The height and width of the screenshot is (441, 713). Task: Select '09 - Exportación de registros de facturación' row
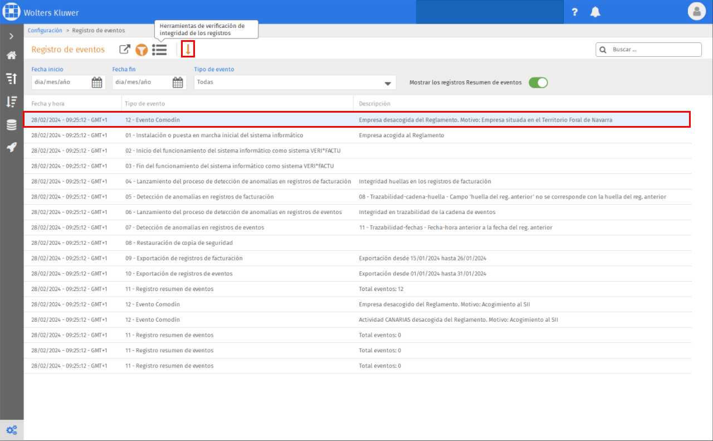[357, 258]
